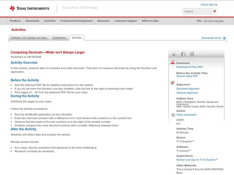Click the During the Activity heading
Viewport: 234px width, 175px height.
25,96
